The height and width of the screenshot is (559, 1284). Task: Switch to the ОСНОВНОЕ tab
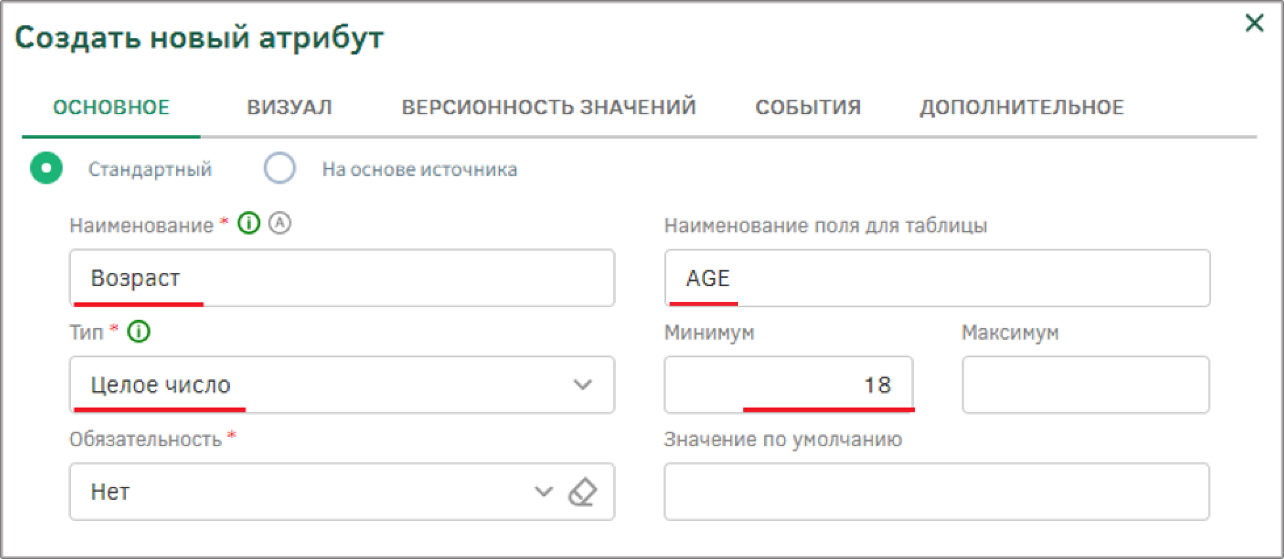click(x=111, y=108)
